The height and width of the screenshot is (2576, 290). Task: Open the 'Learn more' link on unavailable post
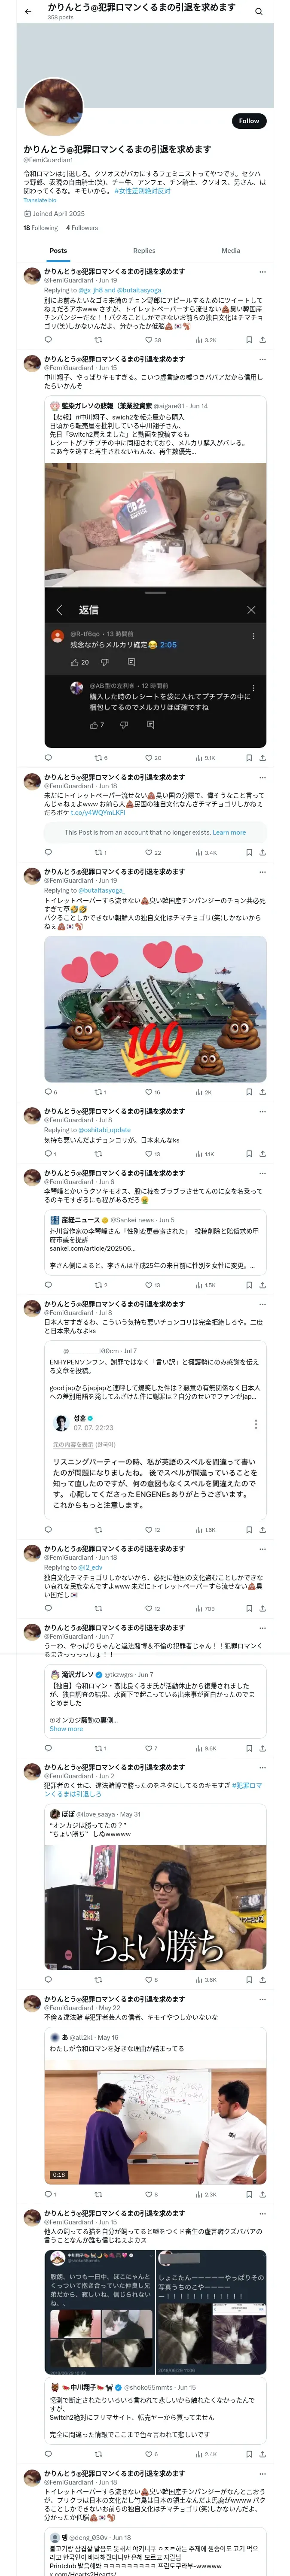229,832
